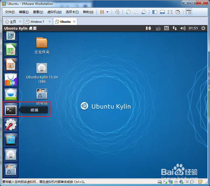
Task: Close the Ubuntu tab
Action: coord(74,22)
